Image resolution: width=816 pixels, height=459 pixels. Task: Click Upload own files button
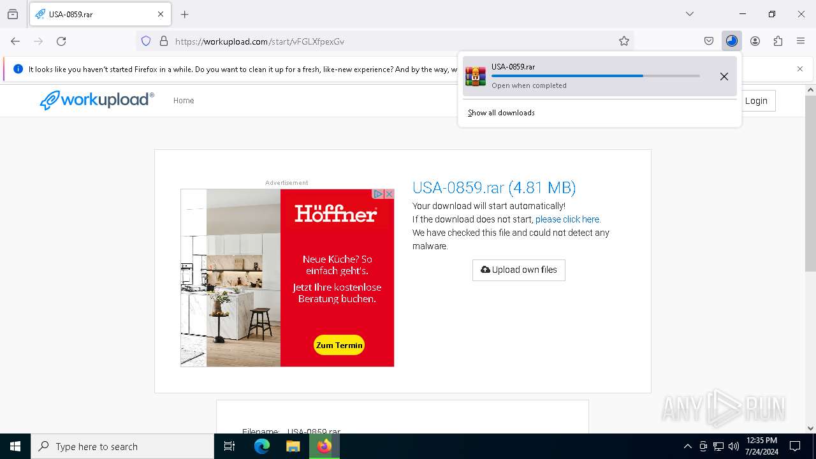click(519, 270)
